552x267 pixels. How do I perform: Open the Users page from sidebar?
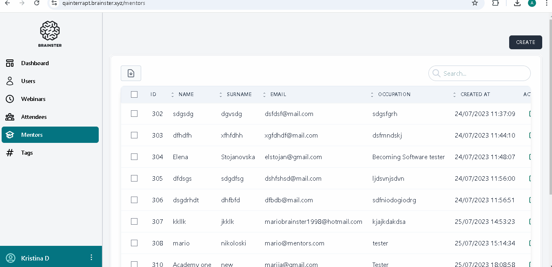tap(28, 81)
